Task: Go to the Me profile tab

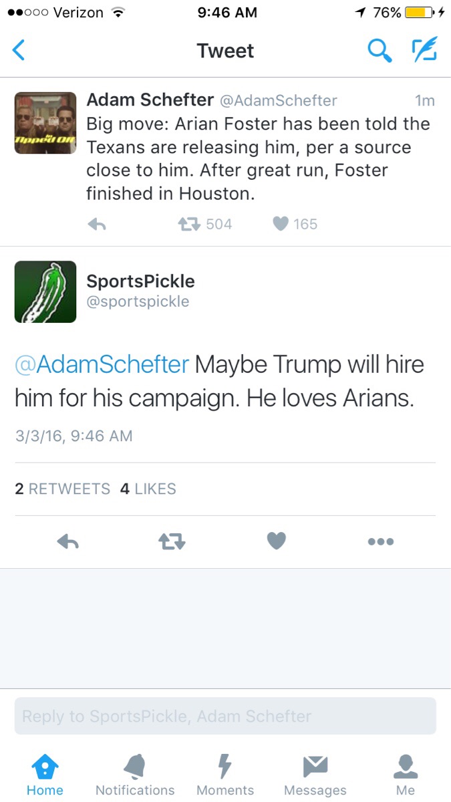Action: click(x=406, y=775)
